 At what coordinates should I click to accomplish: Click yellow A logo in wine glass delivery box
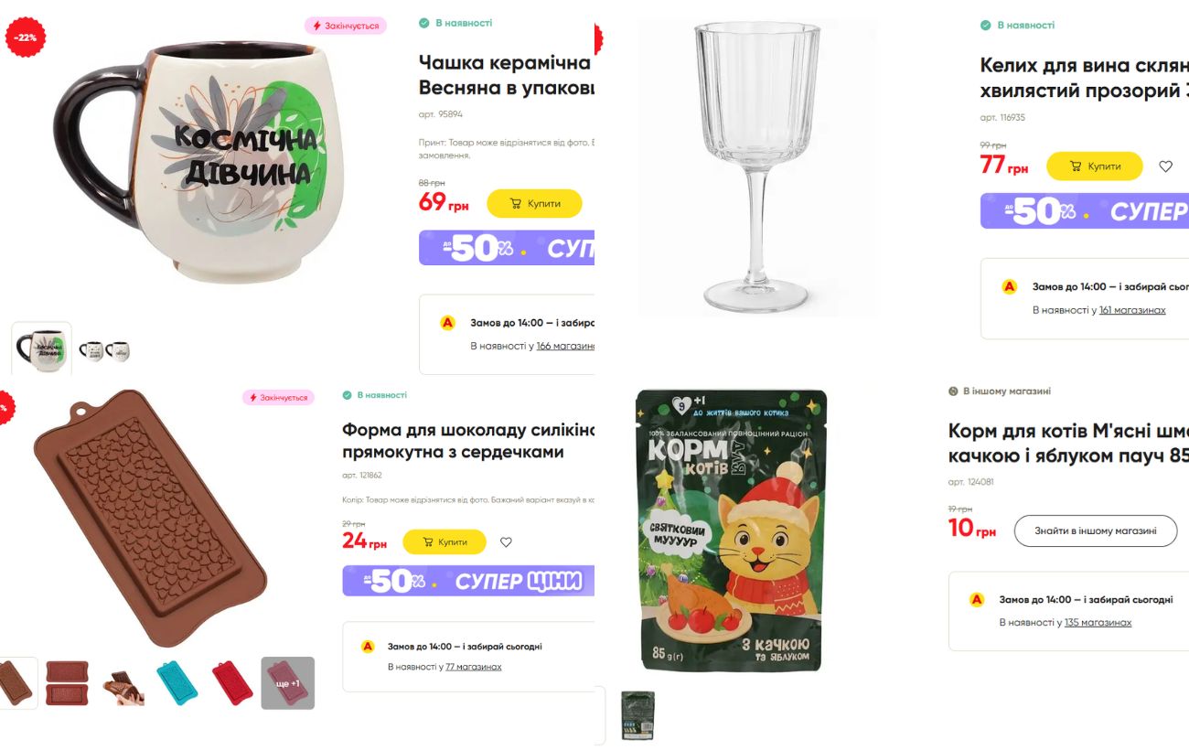pos(1009,286)
